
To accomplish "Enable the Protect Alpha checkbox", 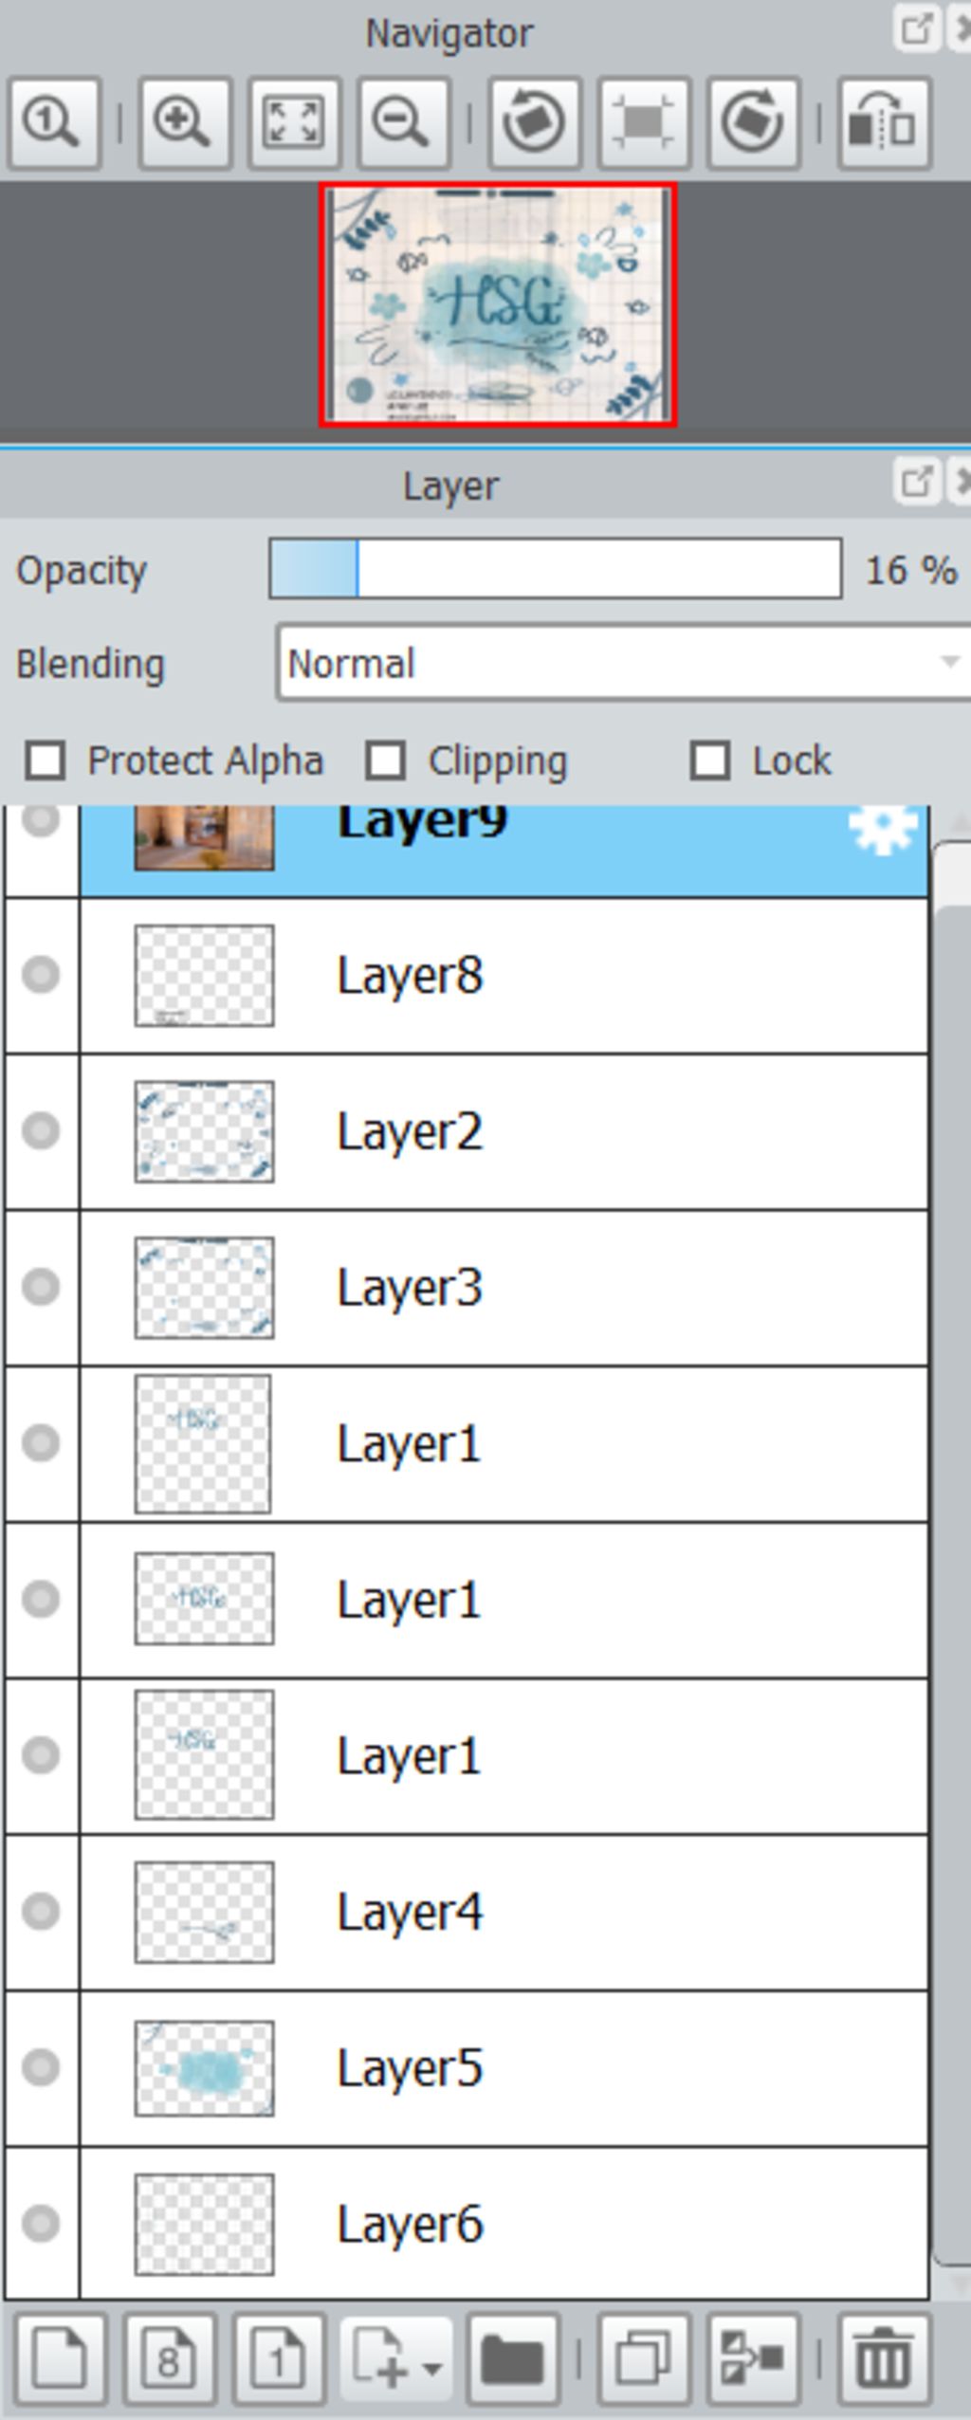I will (x=46, y=761).
